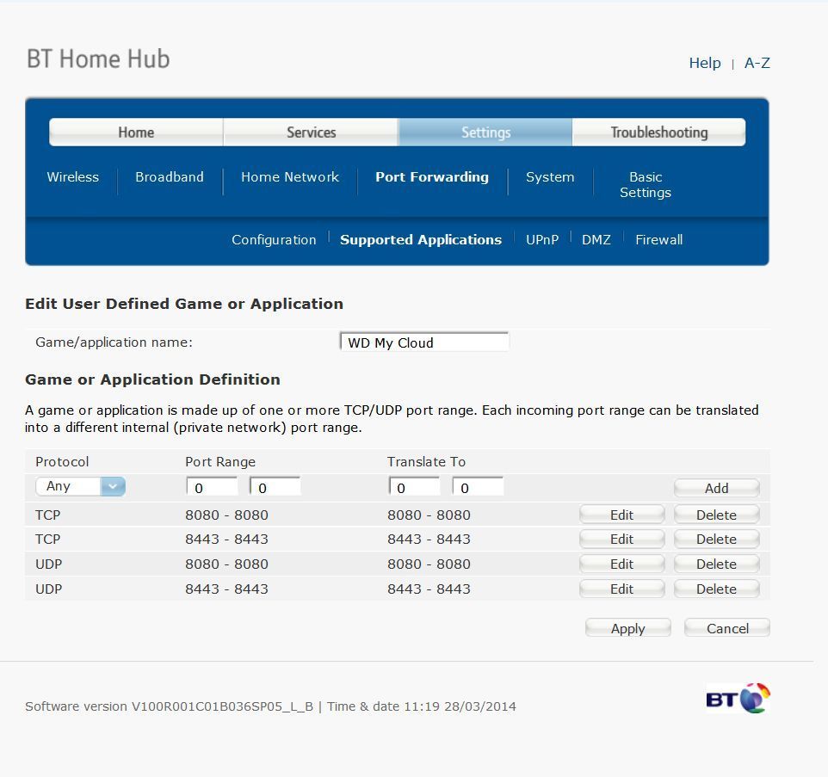
Task: Open Basic Settings
Action: 646,184
